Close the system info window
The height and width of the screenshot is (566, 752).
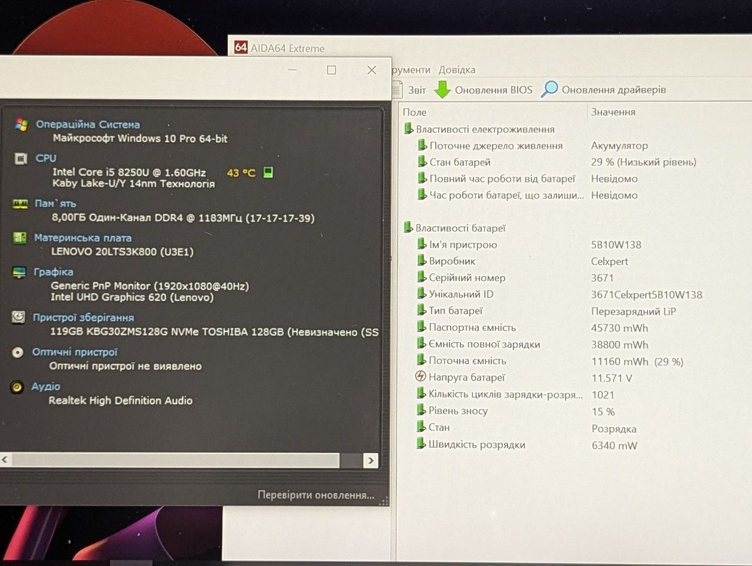(x=371, y=70)
